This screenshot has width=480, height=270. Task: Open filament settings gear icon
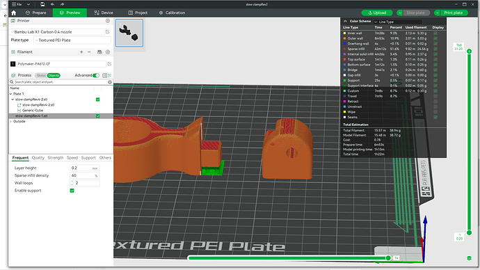coord(108,52)
